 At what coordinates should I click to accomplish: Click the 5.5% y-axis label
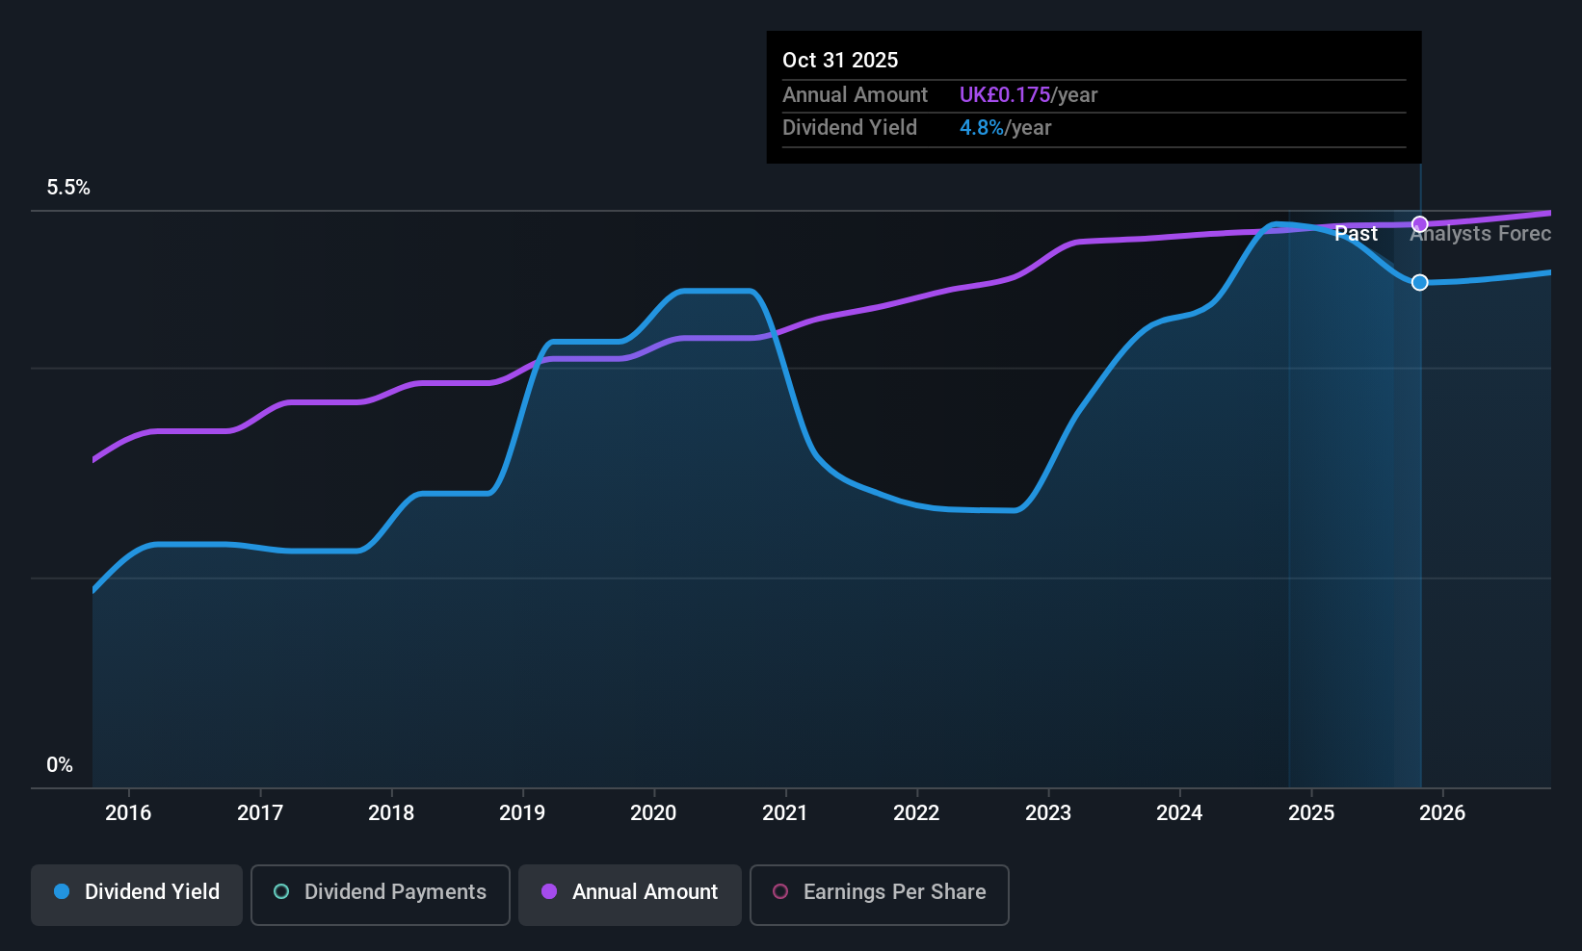click(x=68, y=188)
